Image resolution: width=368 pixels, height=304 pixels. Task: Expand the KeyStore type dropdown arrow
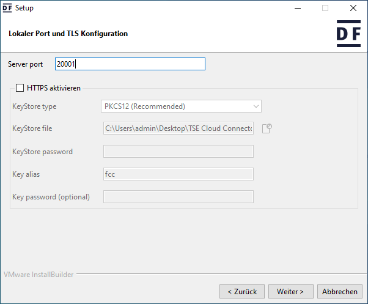pyautogui.click(x=256, y=106)
